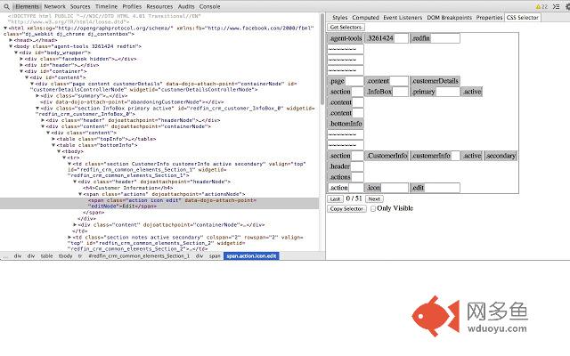Open the Network panel
570x356 pixels.
click(x=55, y=6)
